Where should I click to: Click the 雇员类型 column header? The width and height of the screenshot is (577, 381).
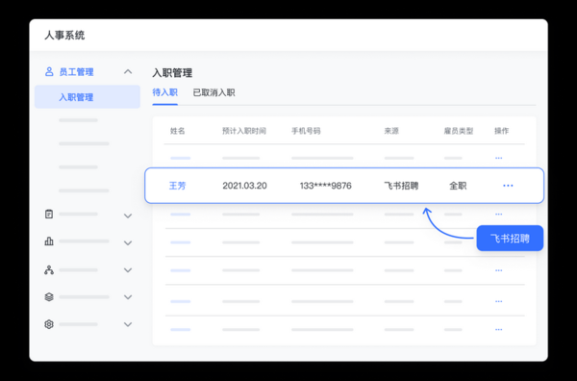click(459, 131)
